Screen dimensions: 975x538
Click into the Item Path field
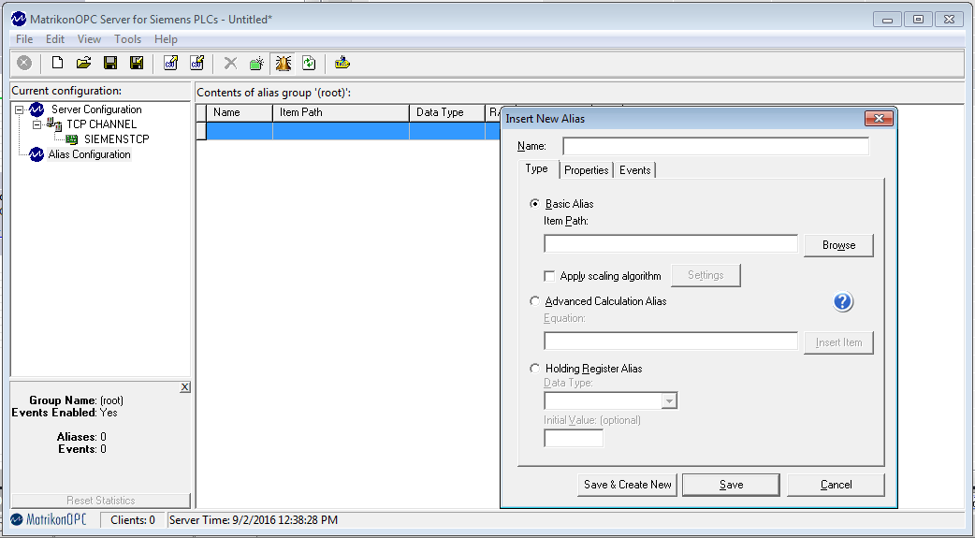(671, 244)
